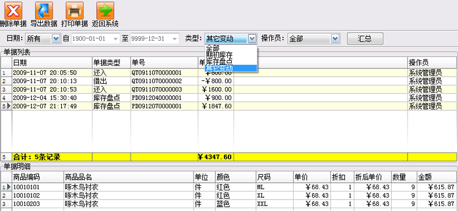Click the 折后单价 column header

click(x=373, y=177)
